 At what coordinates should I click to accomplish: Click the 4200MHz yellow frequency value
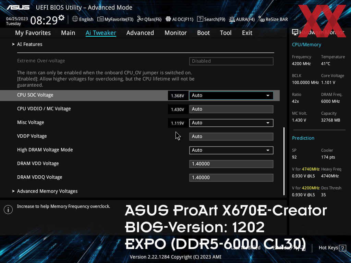(x=311, y=188)
